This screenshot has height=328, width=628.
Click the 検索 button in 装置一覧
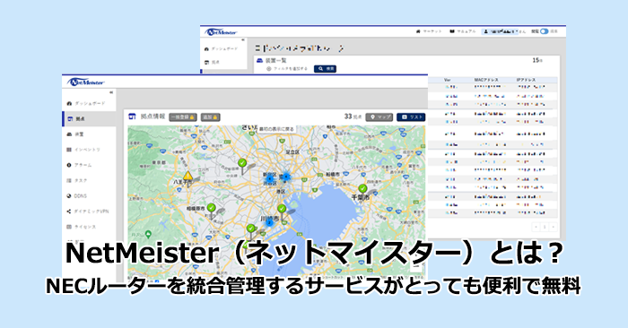point(325,69)
